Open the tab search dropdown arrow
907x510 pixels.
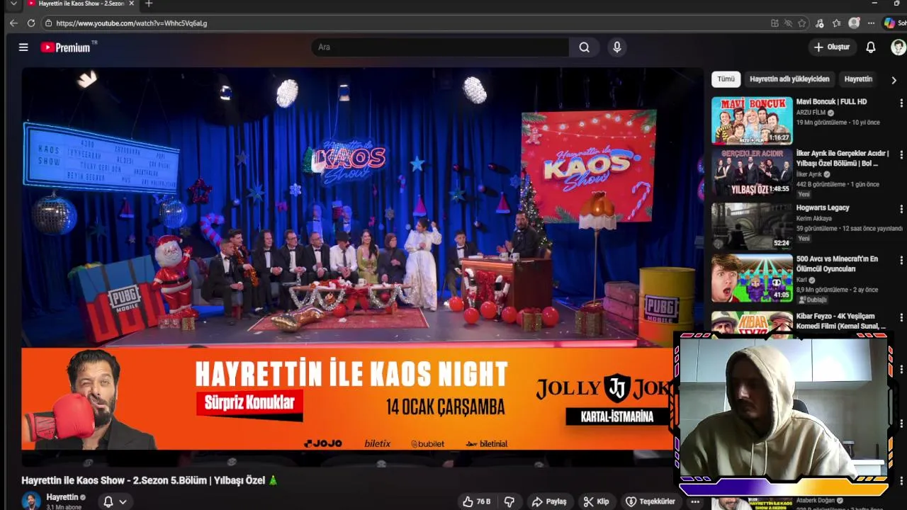click(13, 4)
